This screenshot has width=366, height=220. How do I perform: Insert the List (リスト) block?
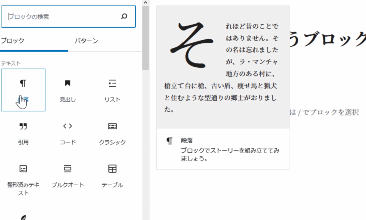pyautogui.click(x=112, y=90)
